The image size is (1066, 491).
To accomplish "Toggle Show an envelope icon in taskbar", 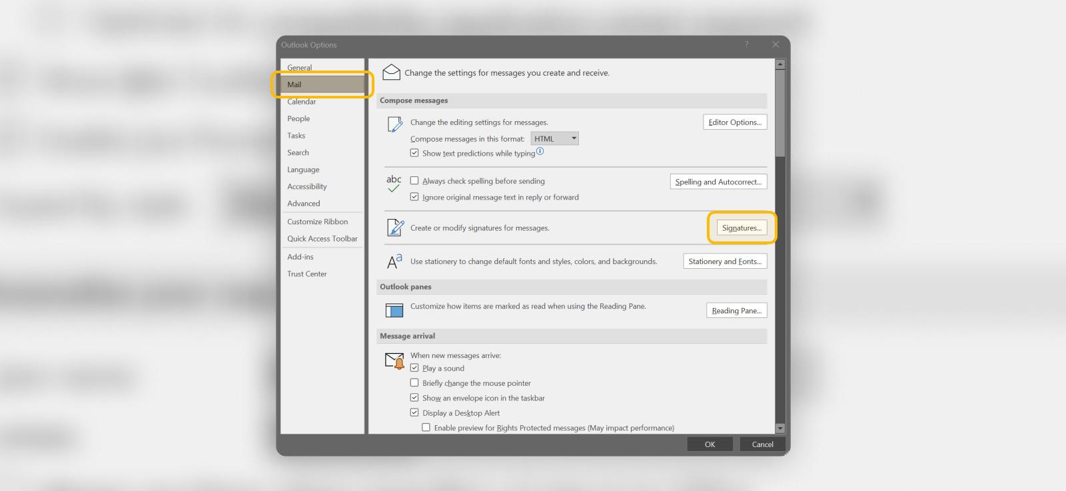I will click(414, 397).
